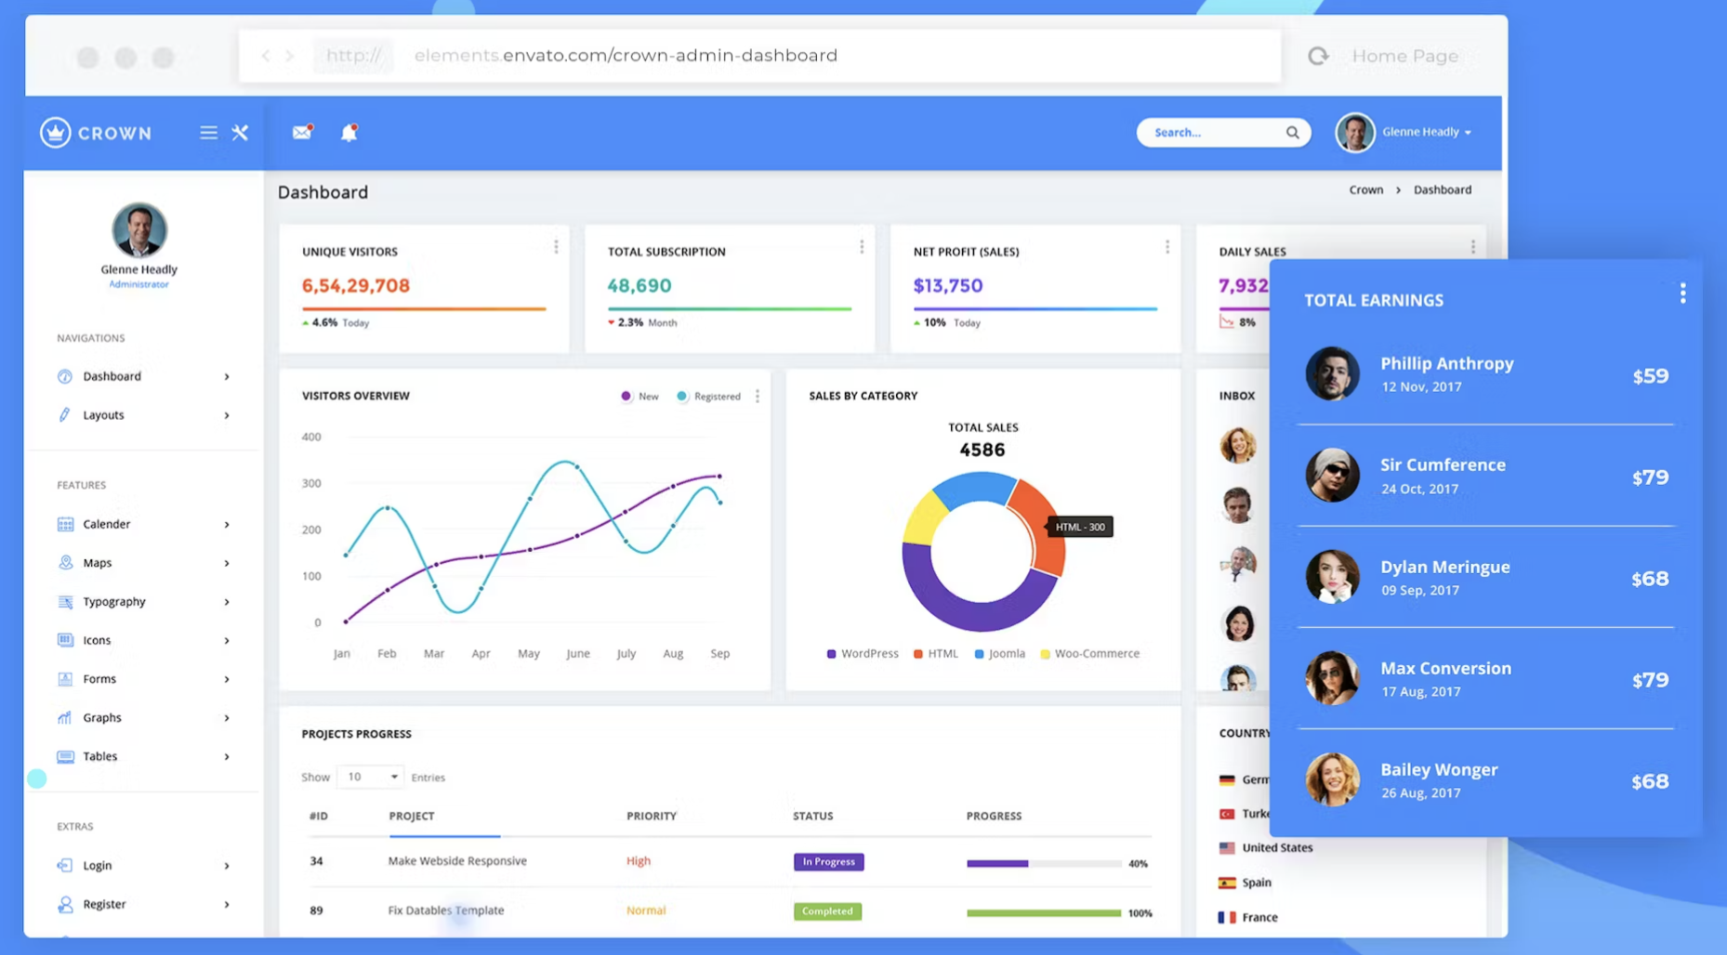The height and width of the screenshot is (955, 1727).
Task: Click the Crown breadcrumb link
Action: point(1365,190)
